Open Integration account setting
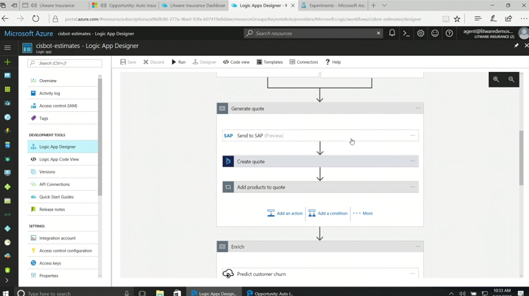This screenshot has width=529, height=296. tap(63, 238)
